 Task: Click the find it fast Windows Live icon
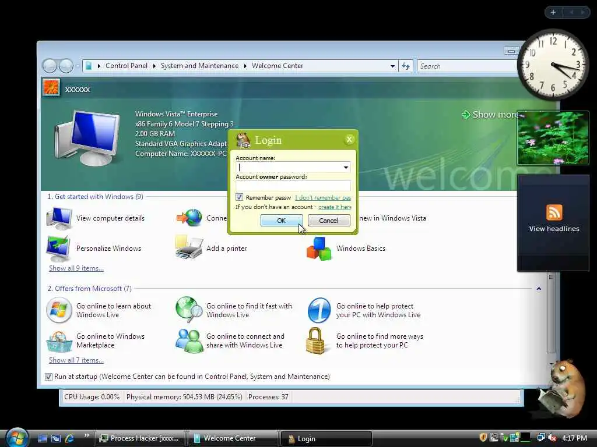[189, 310]
